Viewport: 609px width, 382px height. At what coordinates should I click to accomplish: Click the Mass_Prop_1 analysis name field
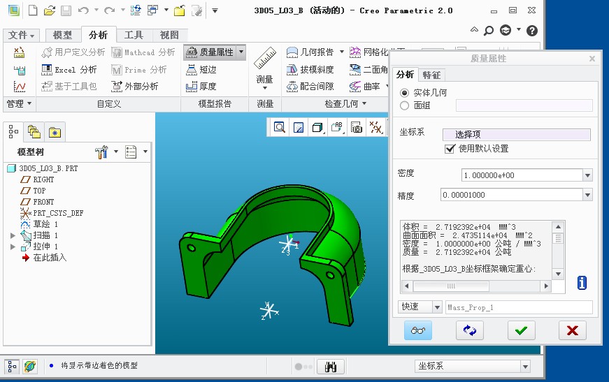[x=518, y=307]
